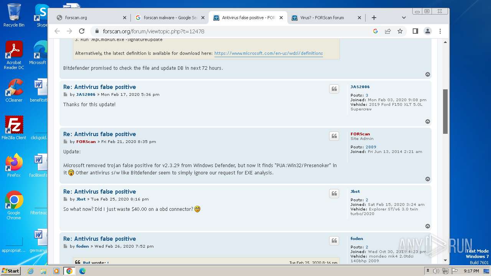The height and width of the screenshot is (276, 491).
Task: Click the scrollbar down arrow
Action: 445,261
